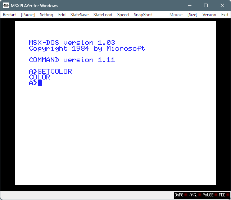Click the CAPS indicator in status bar
This screenshot has width=231, height=200.
[x=181, y=195]
